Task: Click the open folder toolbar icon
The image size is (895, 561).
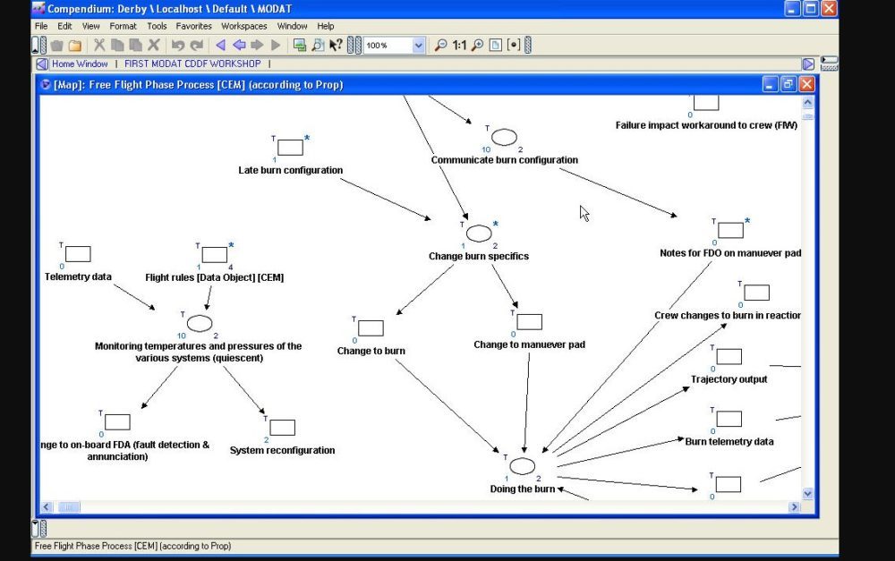Action: [x=75, y=46]
